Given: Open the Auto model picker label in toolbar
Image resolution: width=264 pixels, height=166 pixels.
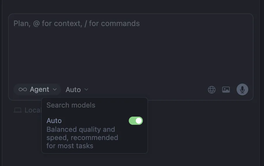Looking at the screenshot, I should coord(73,90).
